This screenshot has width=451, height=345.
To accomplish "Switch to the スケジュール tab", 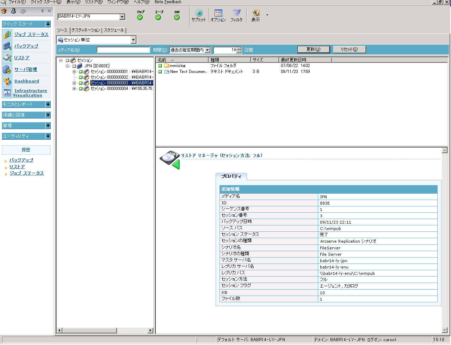I will tap(114, 30).
